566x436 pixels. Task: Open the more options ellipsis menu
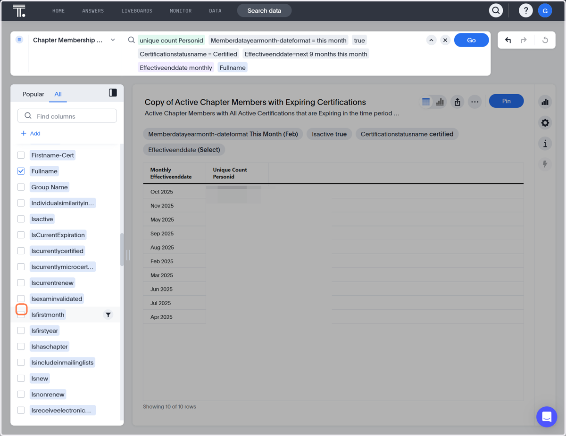(x=474, y=102)
